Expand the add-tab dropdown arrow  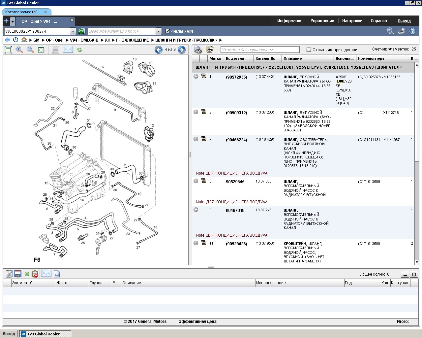(x=13, y=21)
